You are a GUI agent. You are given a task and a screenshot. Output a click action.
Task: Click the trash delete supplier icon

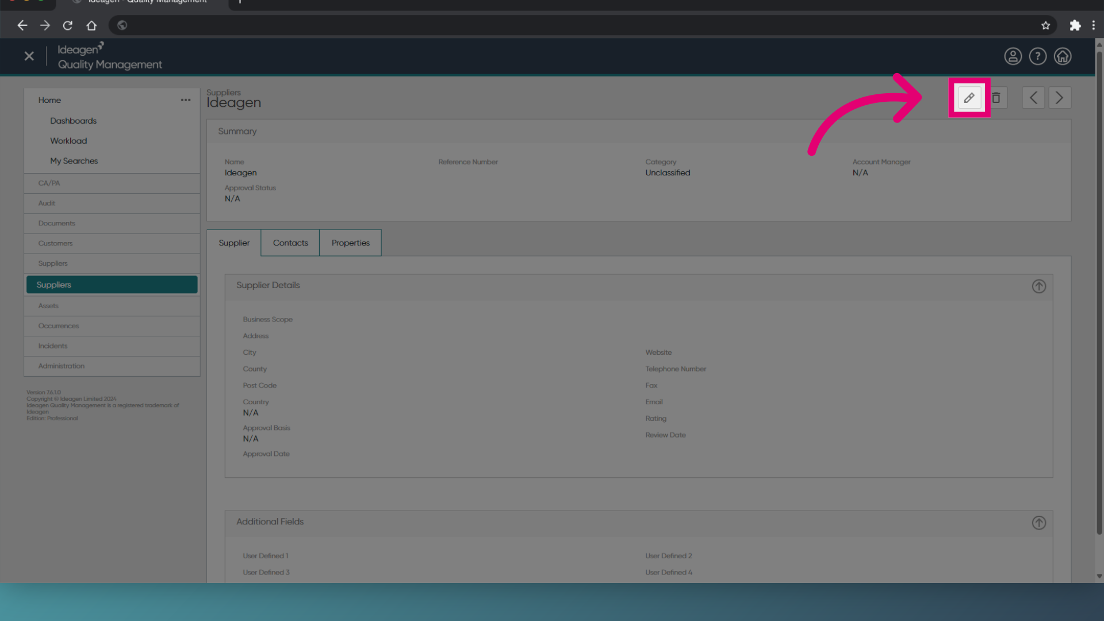(996, 98)
